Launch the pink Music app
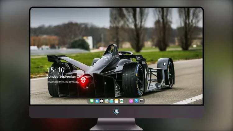This screenshot has width=233, height=131. (131, 101)
